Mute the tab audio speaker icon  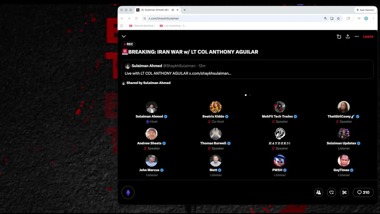point(172,10)
